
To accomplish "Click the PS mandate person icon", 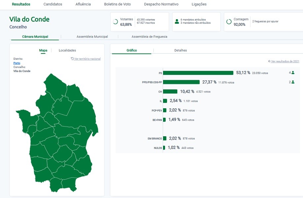I will (x=293, y=73).
